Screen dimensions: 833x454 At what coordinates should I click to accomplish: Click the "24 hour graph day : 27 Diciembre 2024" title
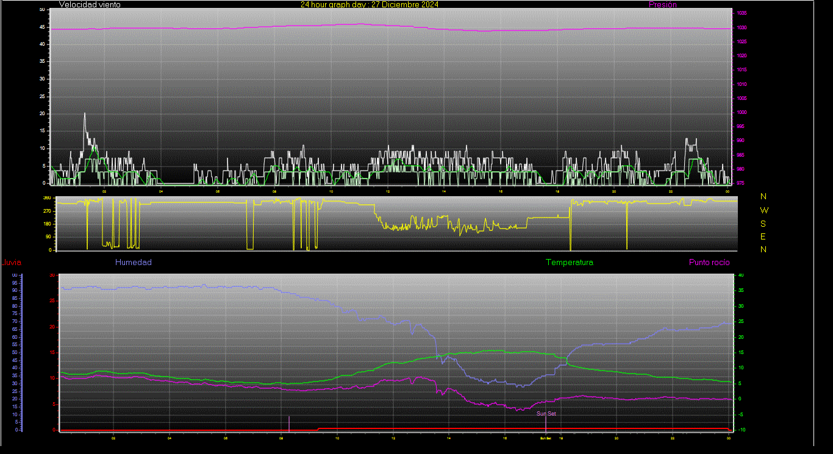[x=370, y=4]
